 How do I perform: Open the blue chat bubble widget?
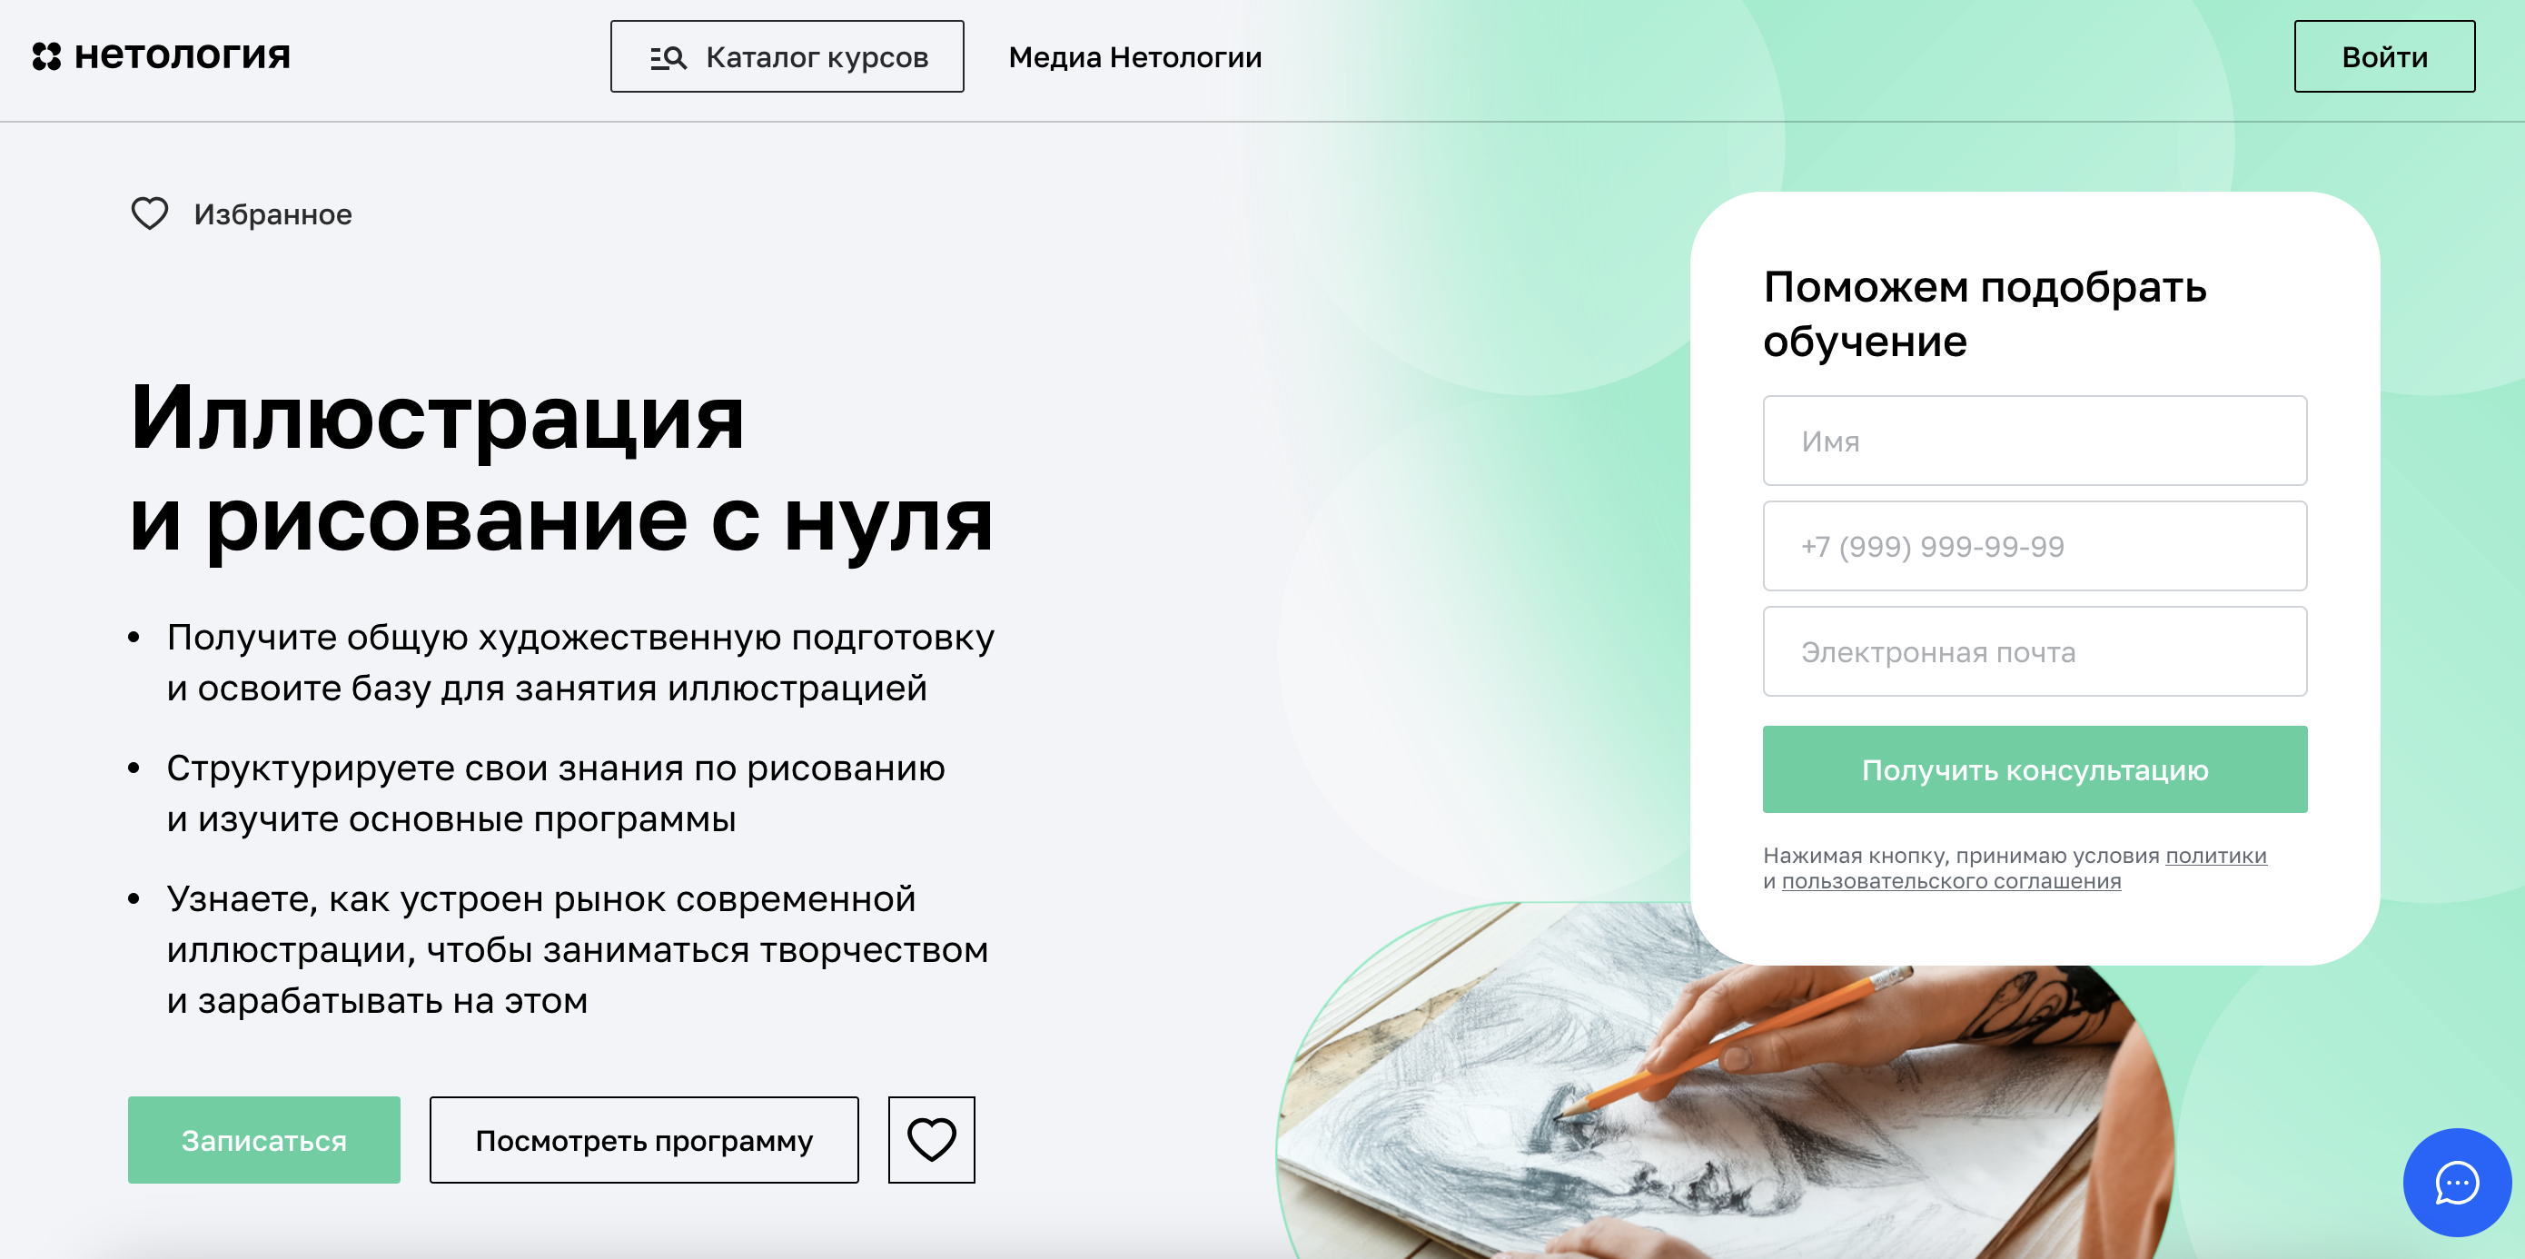[x=2456, y=1183]
